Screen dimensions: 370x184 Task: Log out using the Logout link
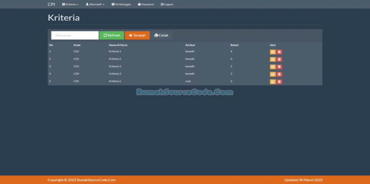coord(167,4)
